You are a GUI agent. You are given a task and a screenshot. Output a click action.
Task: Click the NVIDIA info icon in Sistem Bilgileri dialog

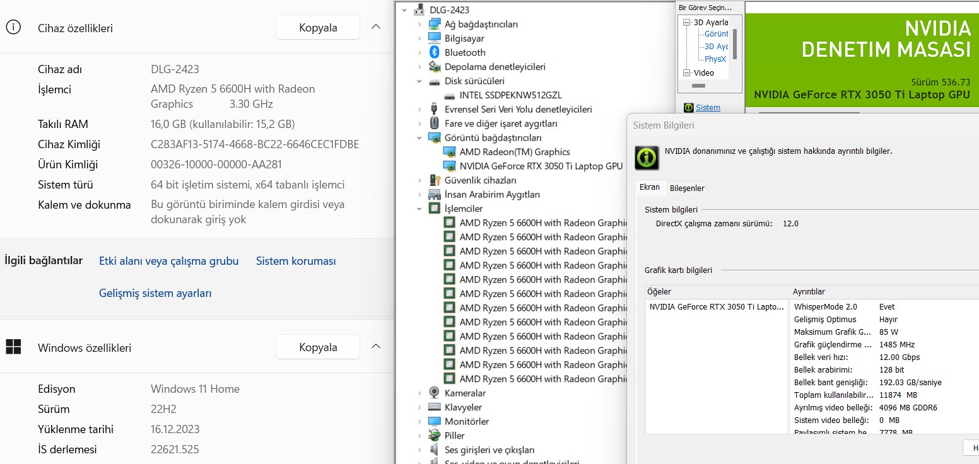pyautogui.click(x=647, y=158)
